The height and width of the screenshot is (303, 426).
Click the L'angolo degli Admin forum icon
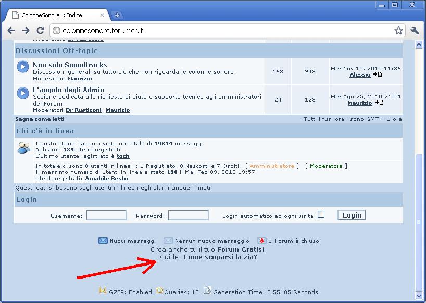(23, 93)
